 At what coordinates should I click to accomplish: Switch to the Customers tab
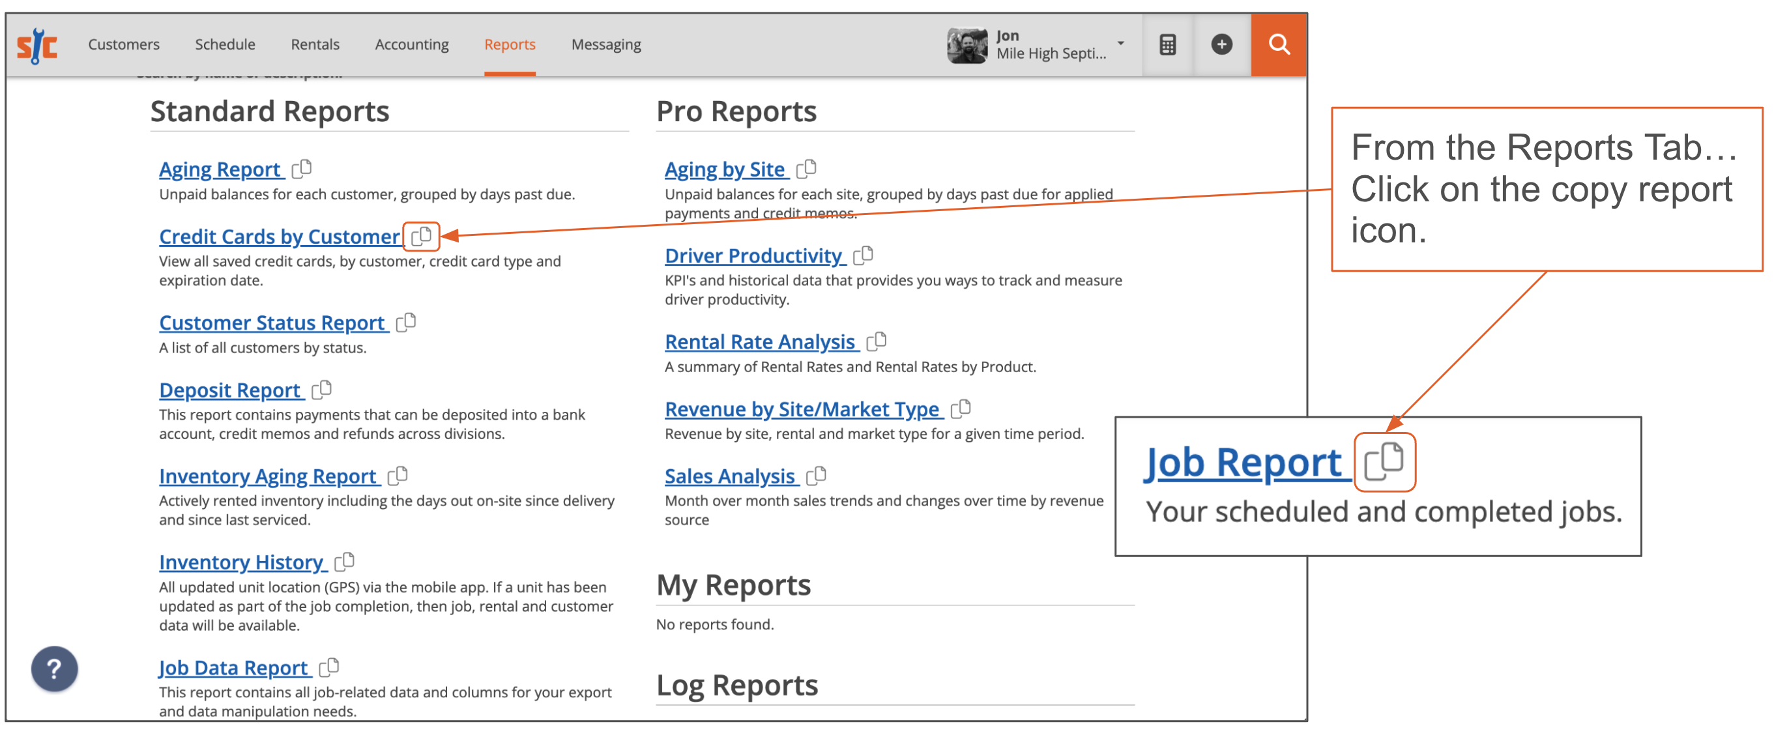[x=123, y=44]
